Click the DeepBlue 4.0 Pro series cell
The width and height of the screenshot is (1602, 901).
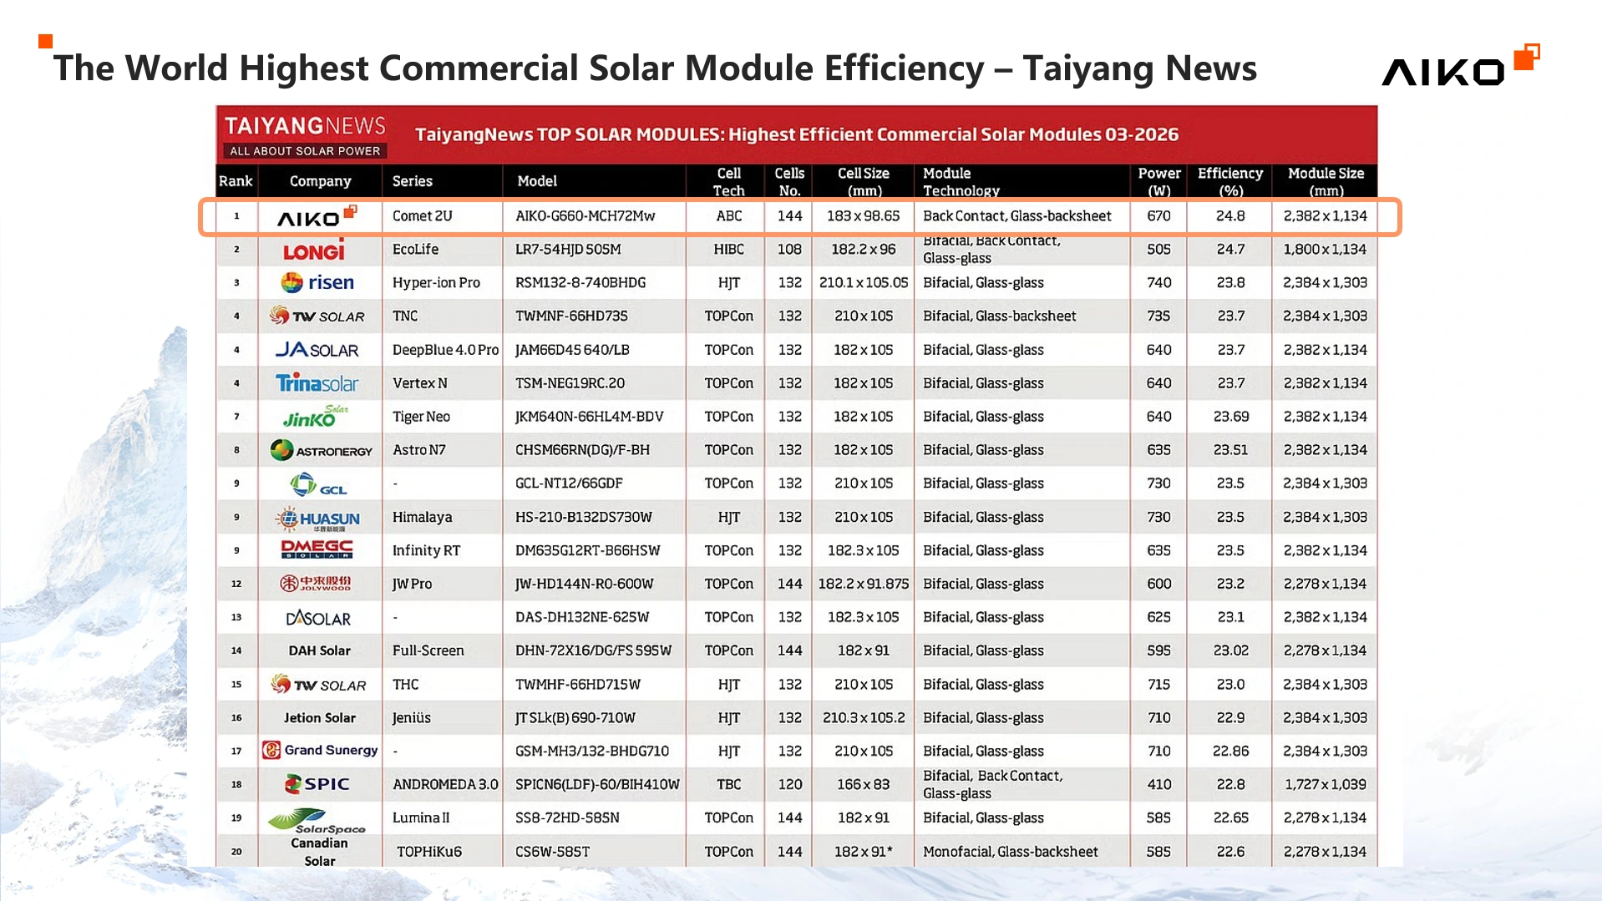tap(445, 350)
